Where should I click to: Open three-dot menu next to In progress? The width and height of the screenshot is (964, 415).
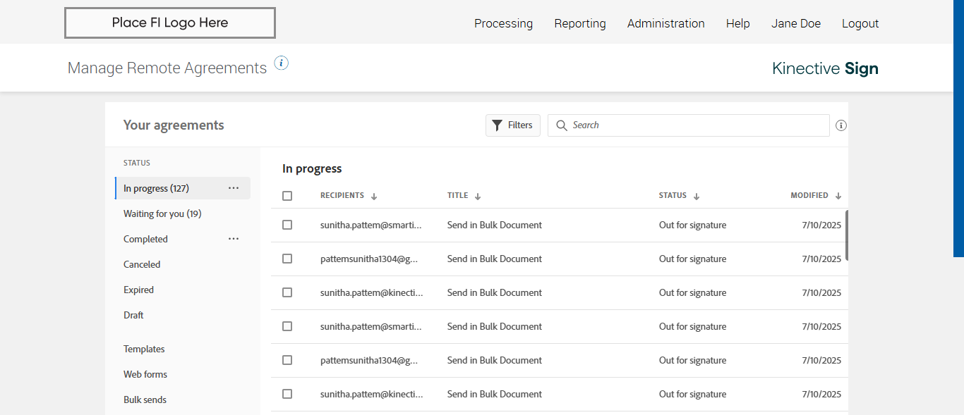[x=234, y=188]
